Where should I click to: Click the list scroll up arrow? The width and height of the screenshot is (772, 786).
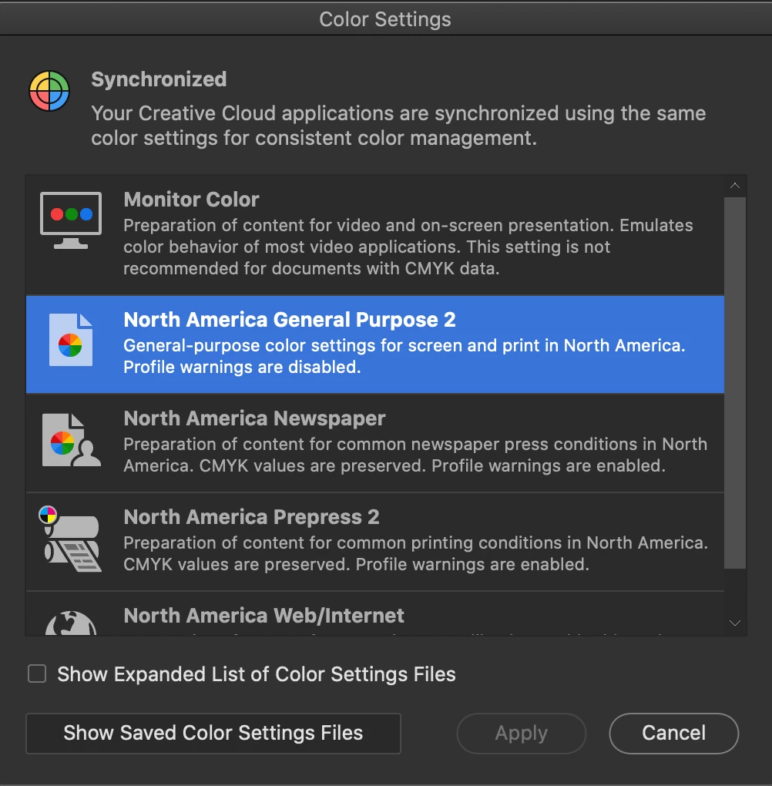pyautogui.click(x=735, y=186)
